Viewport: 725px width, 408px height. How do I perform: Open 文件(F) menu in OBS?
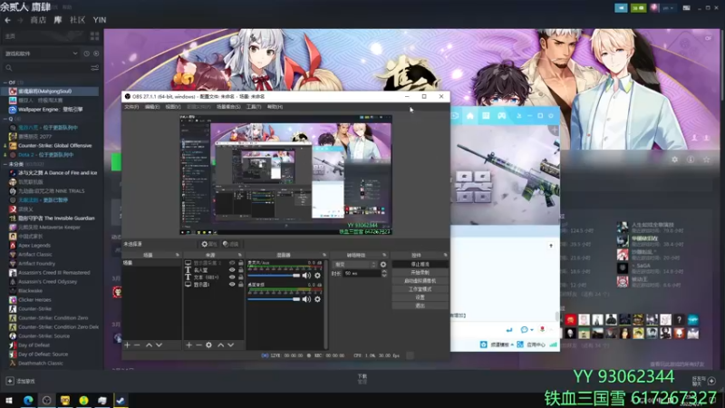pos(131,107)
